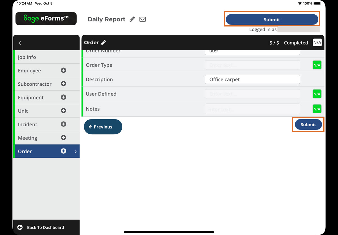This screenshot has height=235, width=338.
Task: Open the Job Info section
Action: pyautogui.click(x=27, y=57)
